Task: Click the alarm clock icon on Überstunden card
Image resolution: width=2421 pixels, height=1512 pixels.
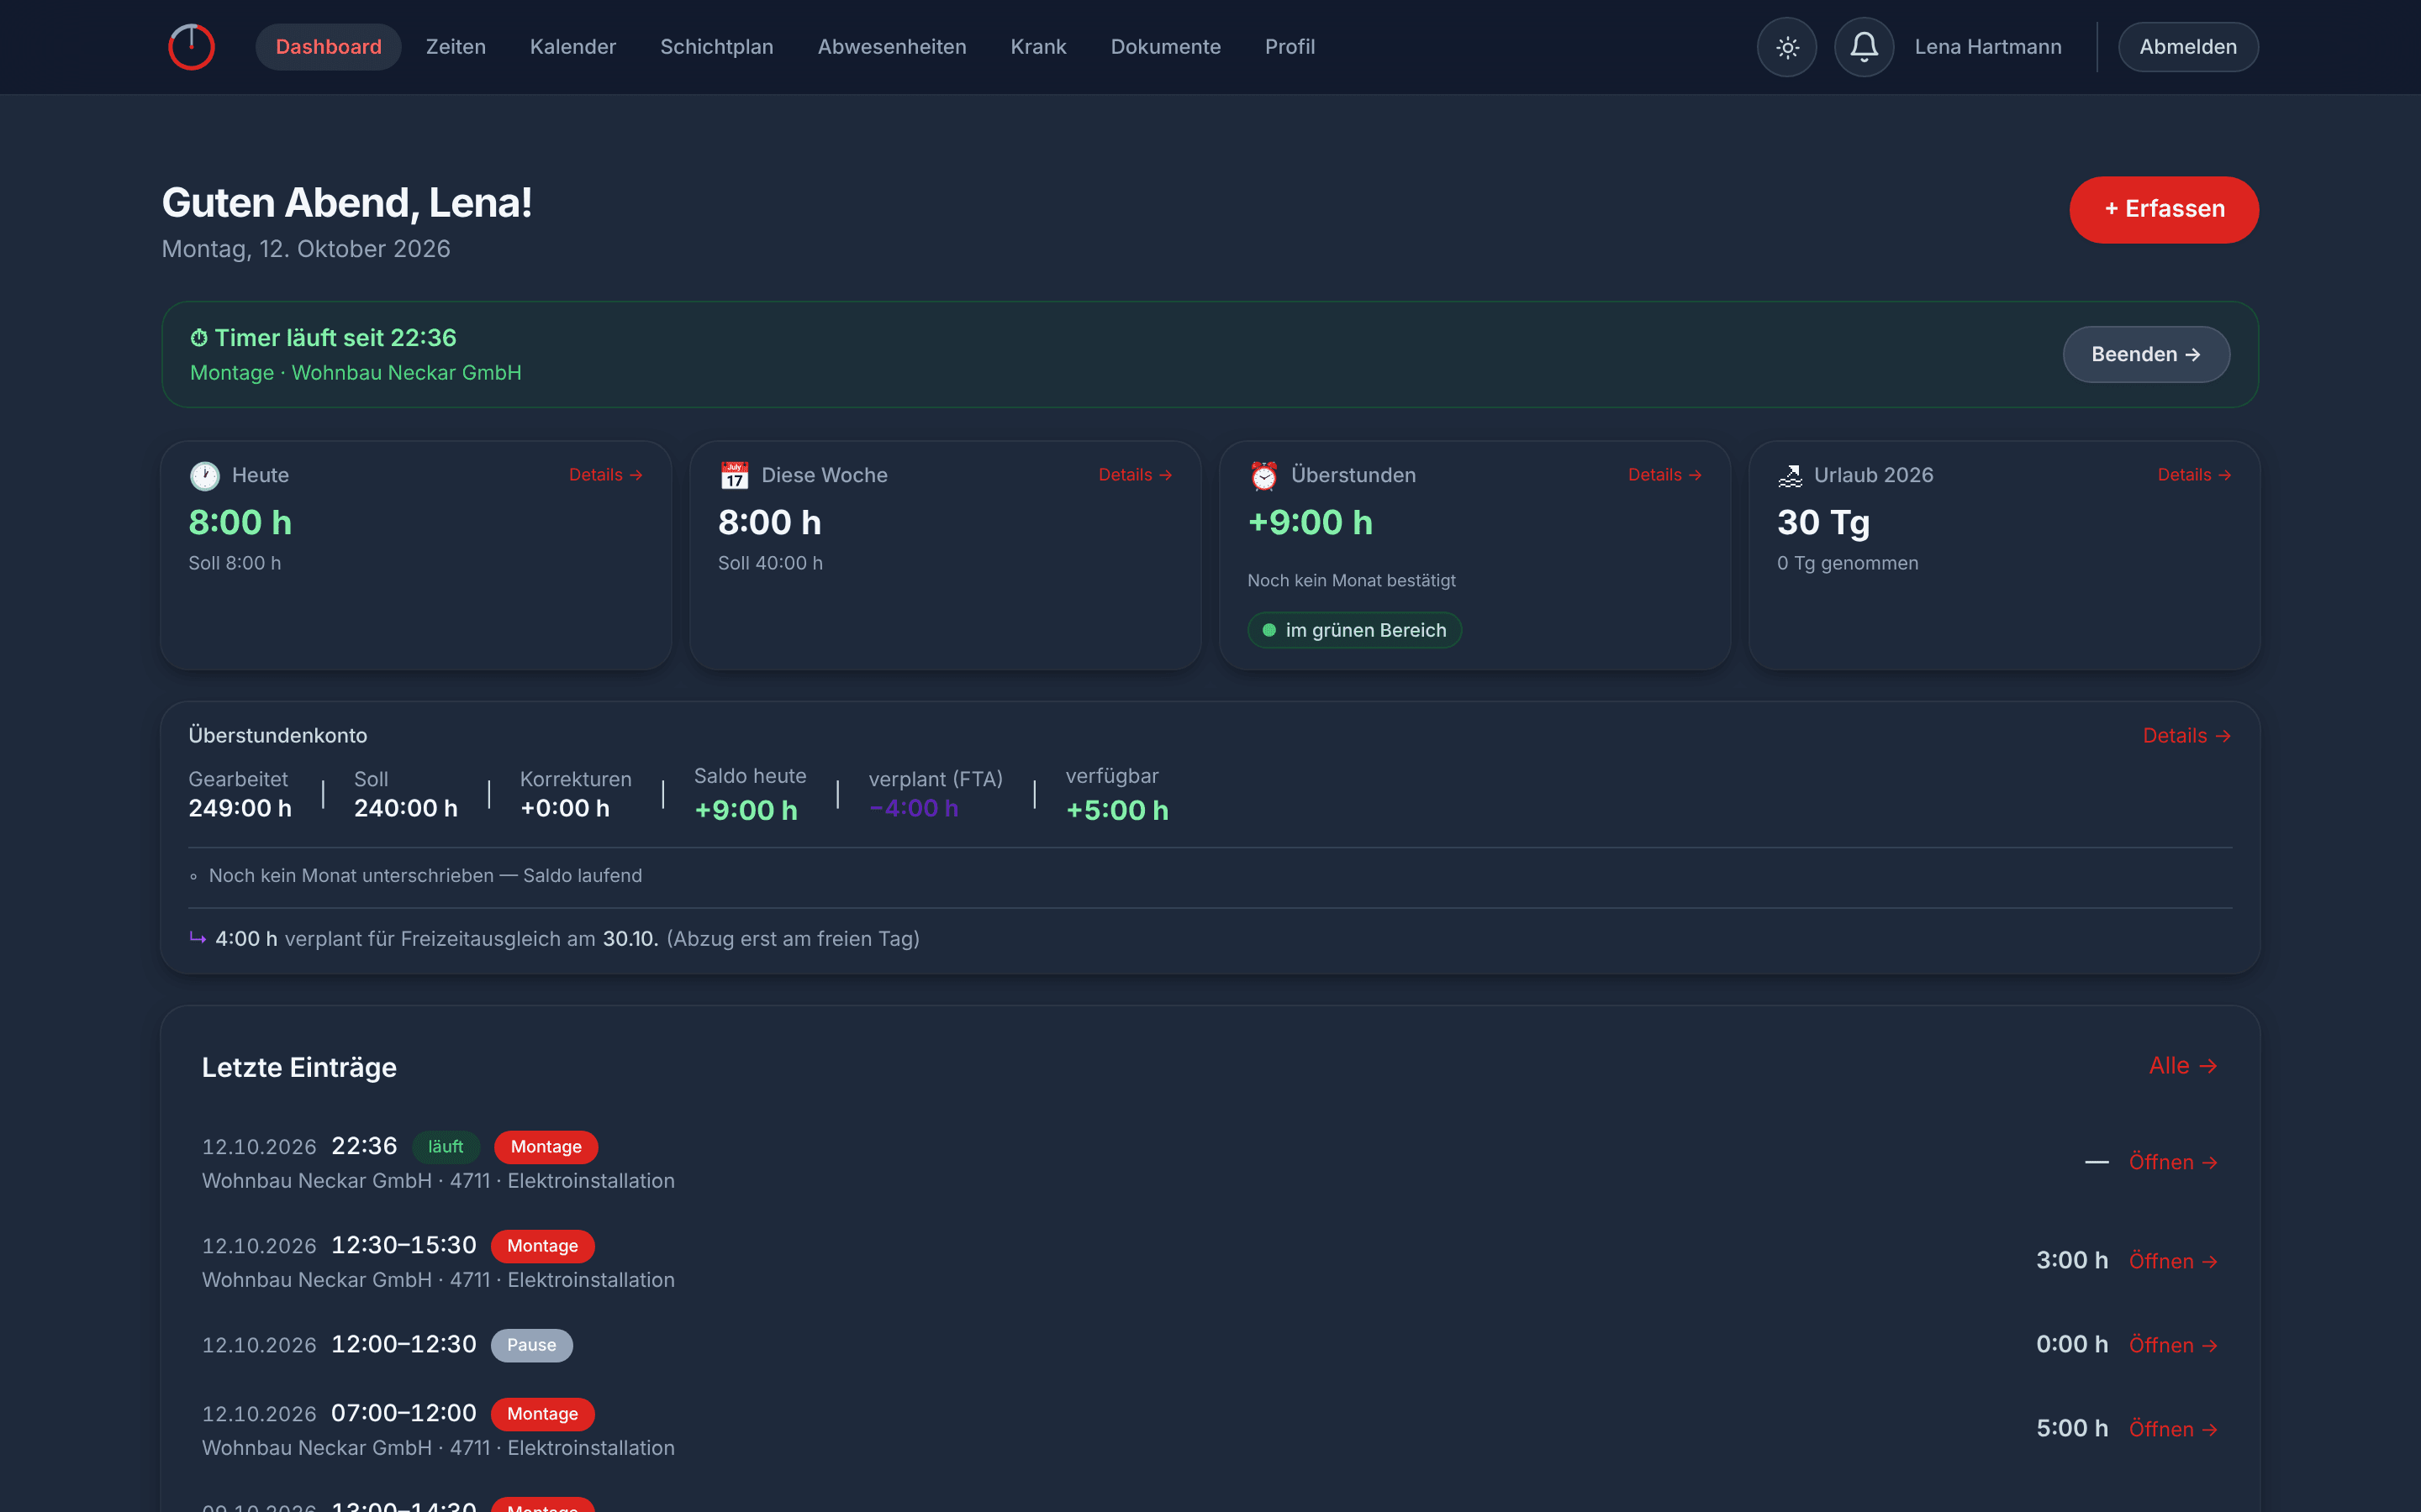Action: pyautogui.click(x=1263, y=476)
